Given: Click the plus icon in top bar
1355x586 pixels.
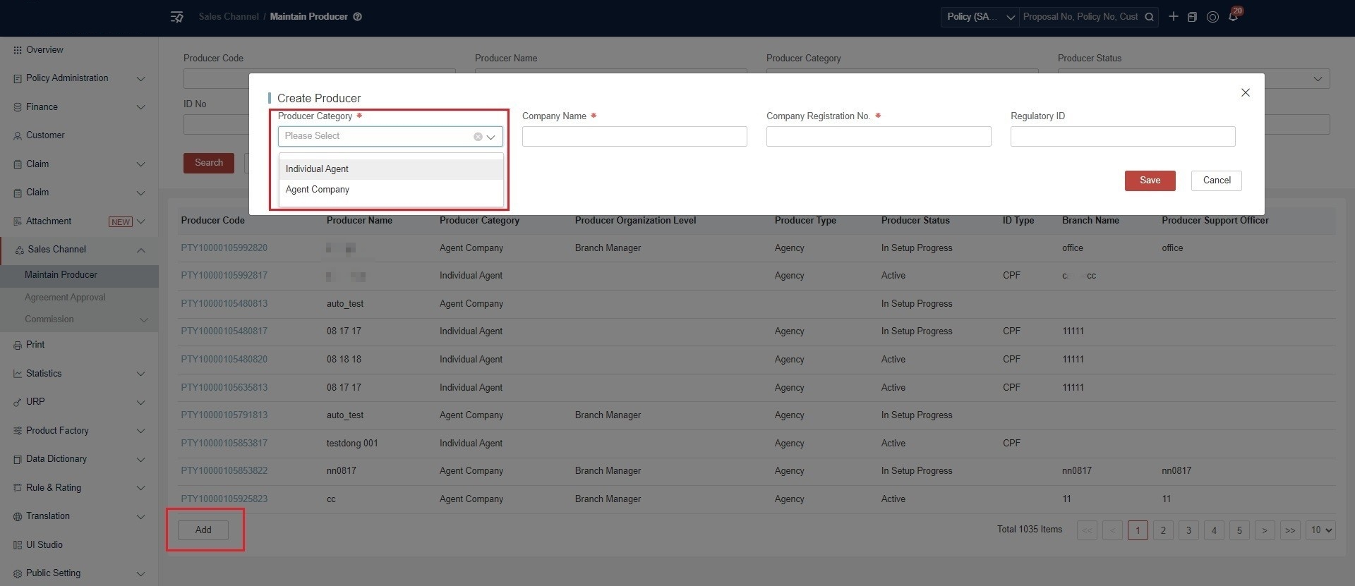Looking at the screenshot, I should 1173,16.
